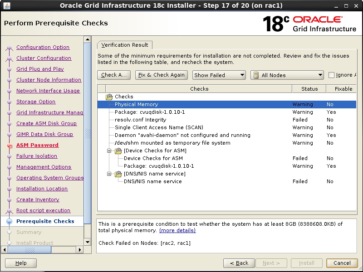Collapse the Device Checks for ASM tree node
This screenshot has width=363, height=272.
click(109, 151)
